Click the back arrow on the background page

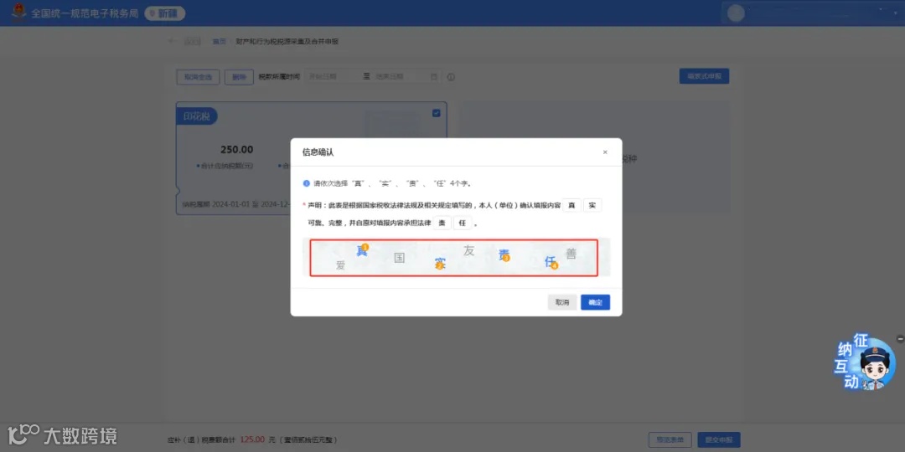pyautogui.click(x=171, y=42)
